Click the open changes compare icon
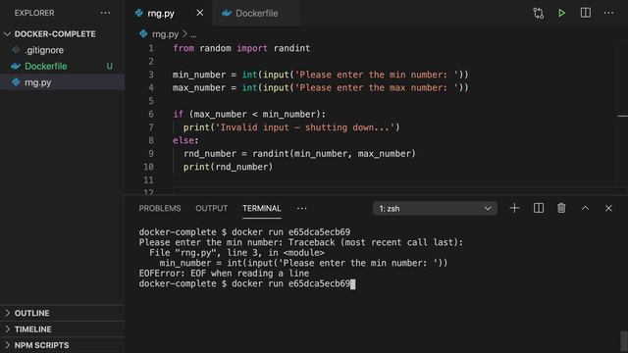This screenshot has width=628, height=353. pos(539,13)
